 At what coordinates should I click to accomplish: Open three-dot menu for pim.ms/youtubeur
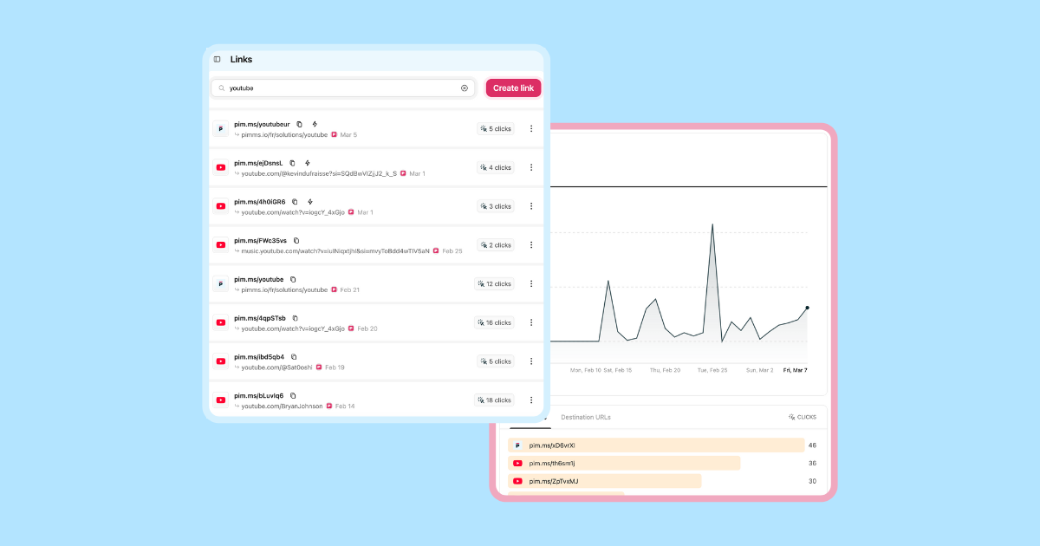coord(531,129)
